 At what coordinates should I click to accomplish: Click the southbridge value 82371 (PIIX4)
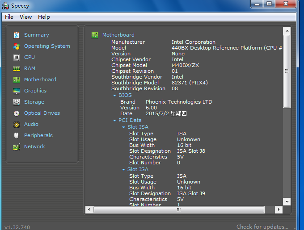pyautogui.click(x=190, y=83)
